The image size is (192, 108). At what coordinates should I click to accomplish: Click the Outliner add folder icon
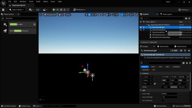[x=186, y=18]
